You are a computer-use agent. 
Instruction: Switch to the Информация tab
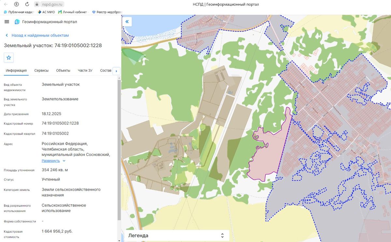pos(16,70)
